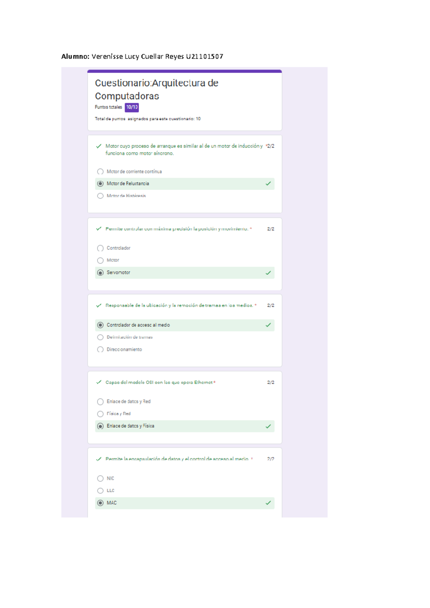Viewport: 430px width, 608px height.
Task: Click the "Cuestionario:Arquitectura de Computadoras" title
Action: point(157,90)
